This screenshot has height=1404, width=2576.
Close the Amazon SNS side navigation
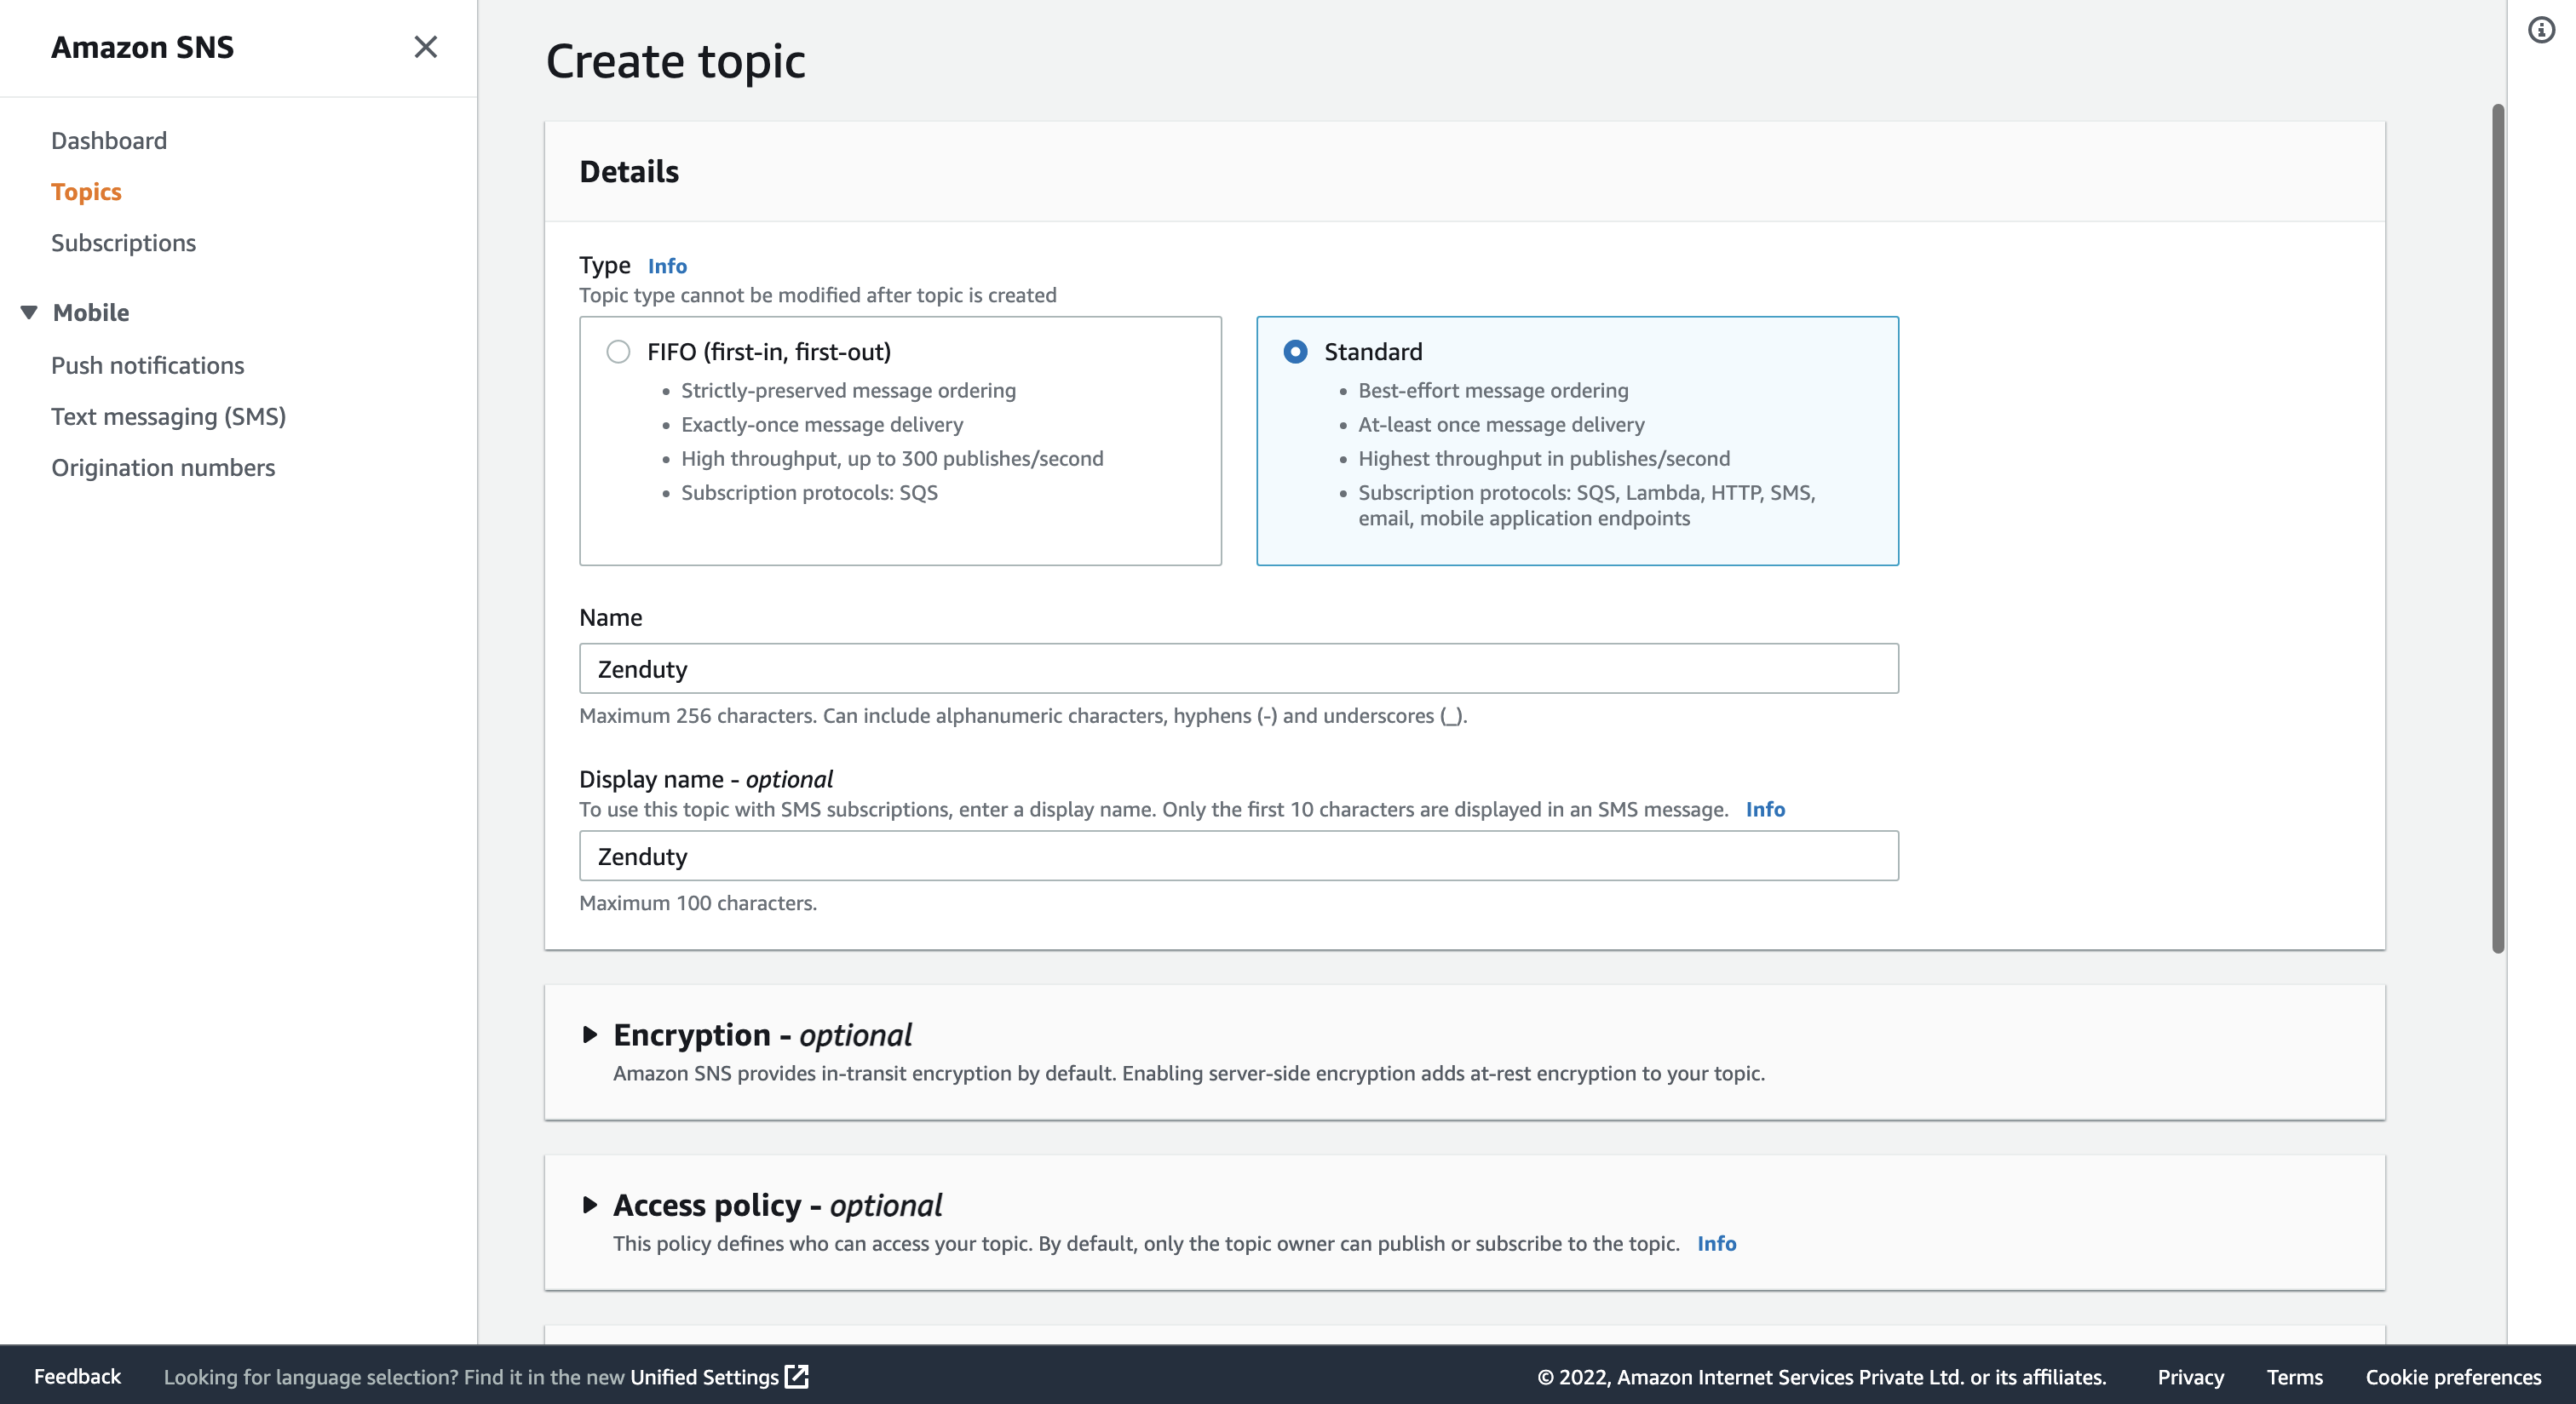coord(425,47)
